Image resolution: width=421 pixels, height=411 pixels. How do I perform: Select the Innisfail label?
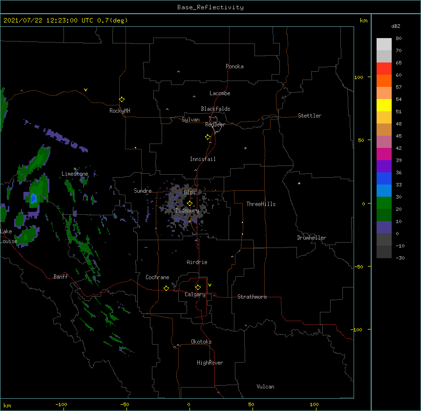[203, 159]
